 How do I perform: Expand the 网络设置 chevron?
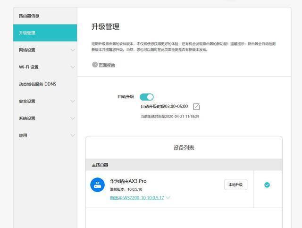coord(73,51)
